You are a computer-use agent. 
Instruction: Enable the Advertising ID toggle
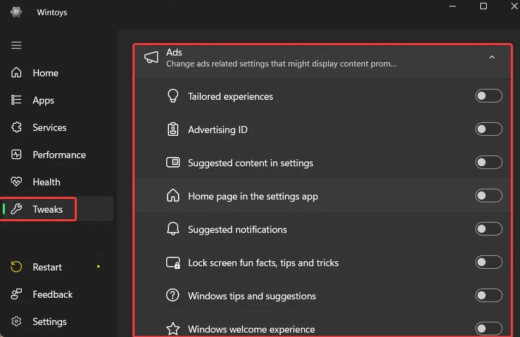[488, 130]
